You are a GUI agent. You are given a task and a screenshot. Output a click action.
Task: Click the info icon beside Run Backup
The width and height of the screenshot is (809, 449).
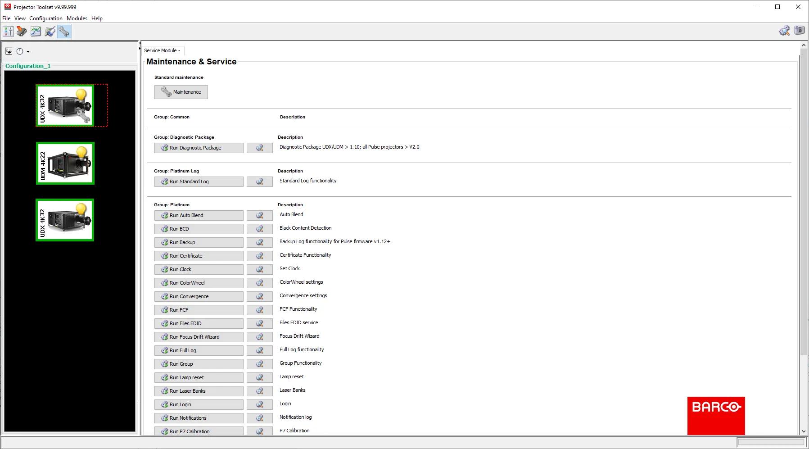tap(259, 242)
